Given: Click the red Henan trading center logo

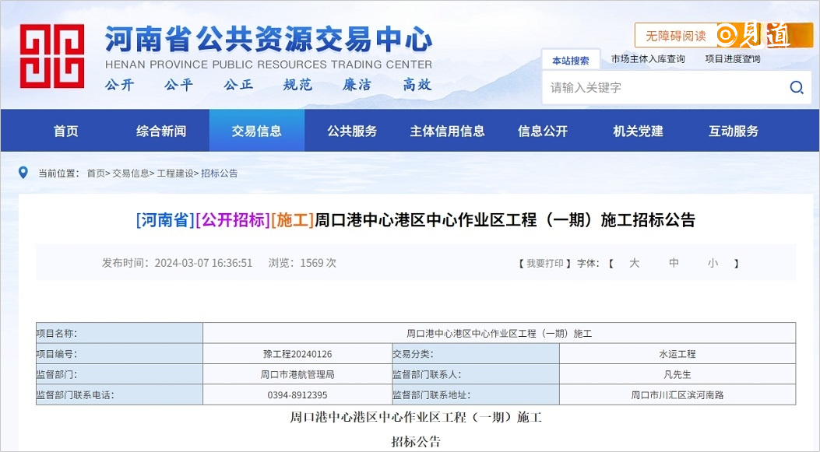Looking at the screenshot, I should tap(52, 56).
